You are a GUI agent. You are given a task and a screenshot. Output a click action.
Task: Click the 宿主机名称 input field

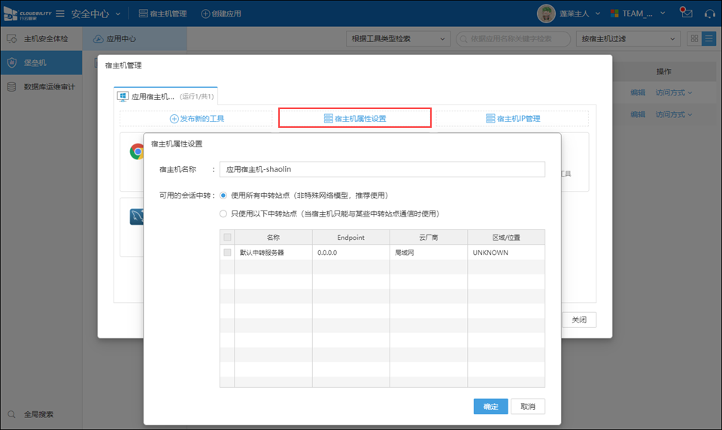coord(382,170)
